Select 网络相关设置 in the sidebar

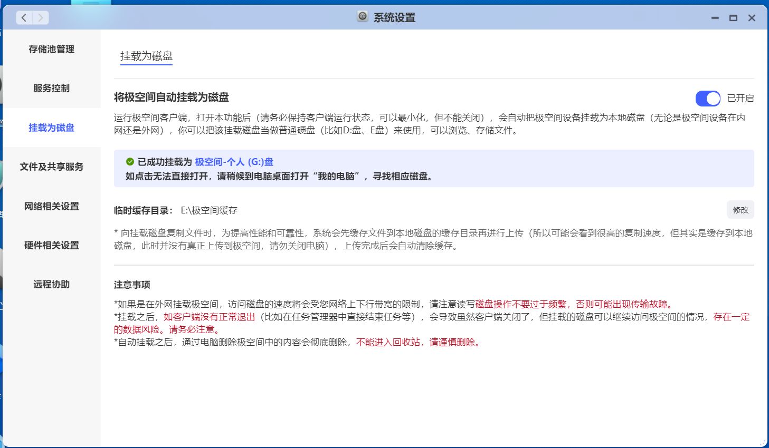51,206
